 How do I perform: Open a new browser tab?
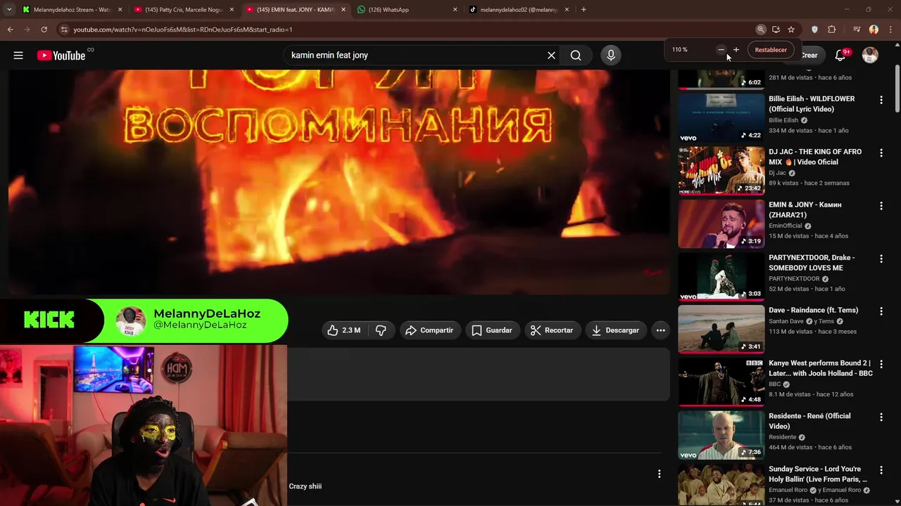pyautogui.click(x=584, y=10)
